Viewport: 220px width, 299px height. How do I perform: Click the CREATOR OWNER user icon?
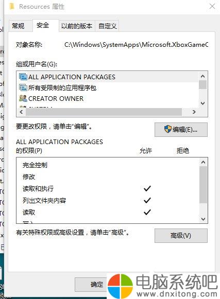coord(23,98)
